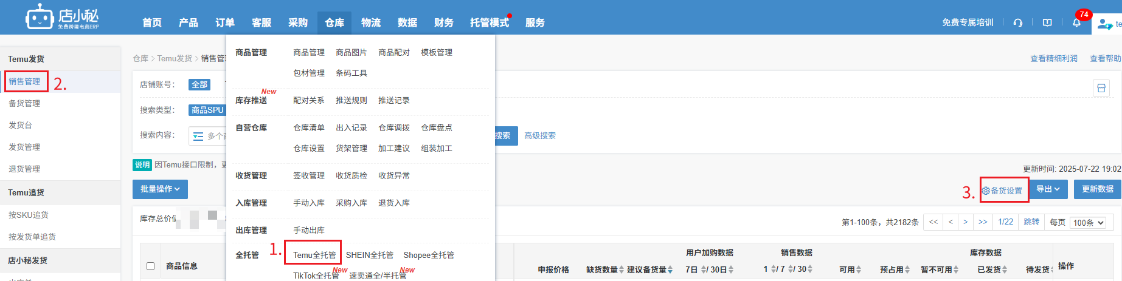Go to first page with << button

tap(933, 222)
